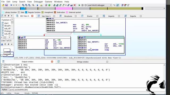
Task: Open the back-arrow history dropdown
Action: click(x=14, y=5)
